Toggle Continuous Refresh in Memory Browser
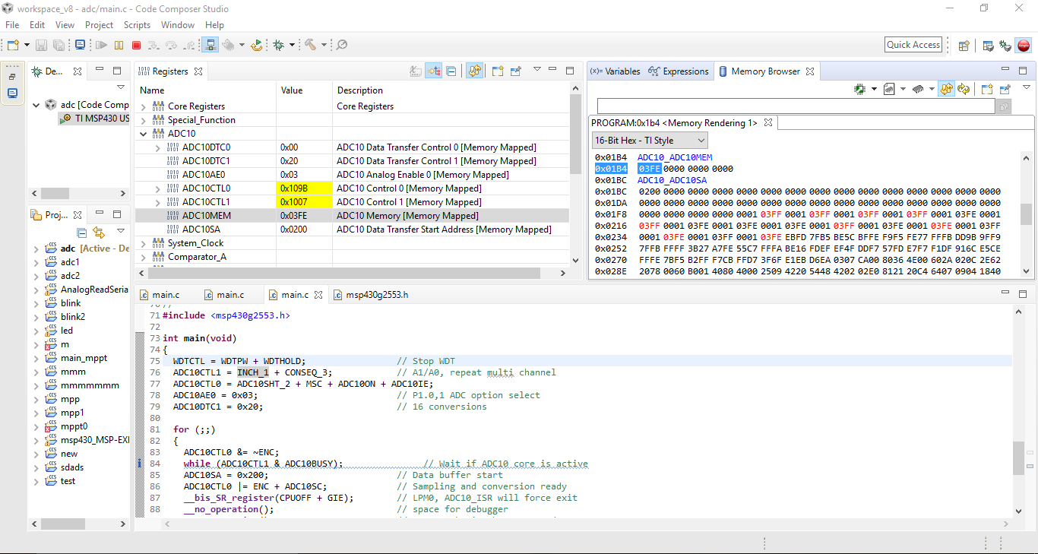Image resolution: width=1038 pixels, height=554 pixels. (x=946, y=90)
